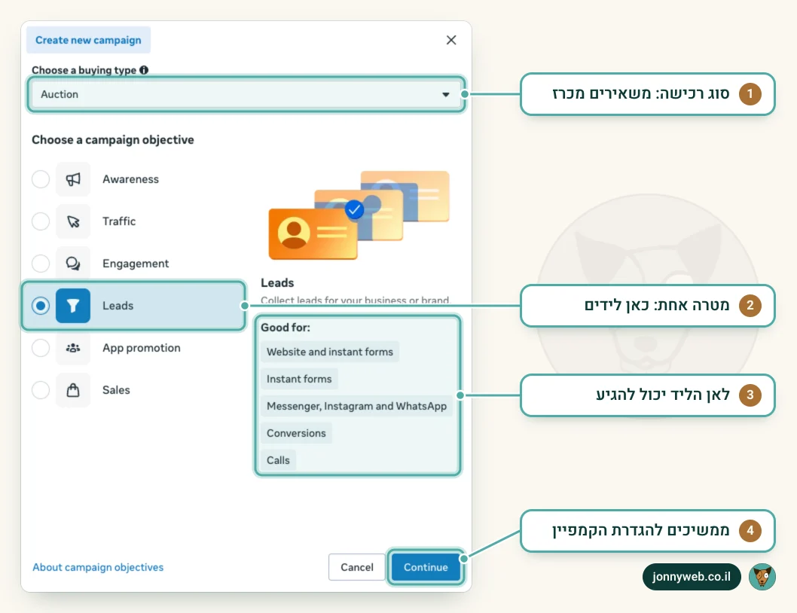Click the Leads funnel icon
The width and height of the screenshot is (797, 613).
click(73, 306)
